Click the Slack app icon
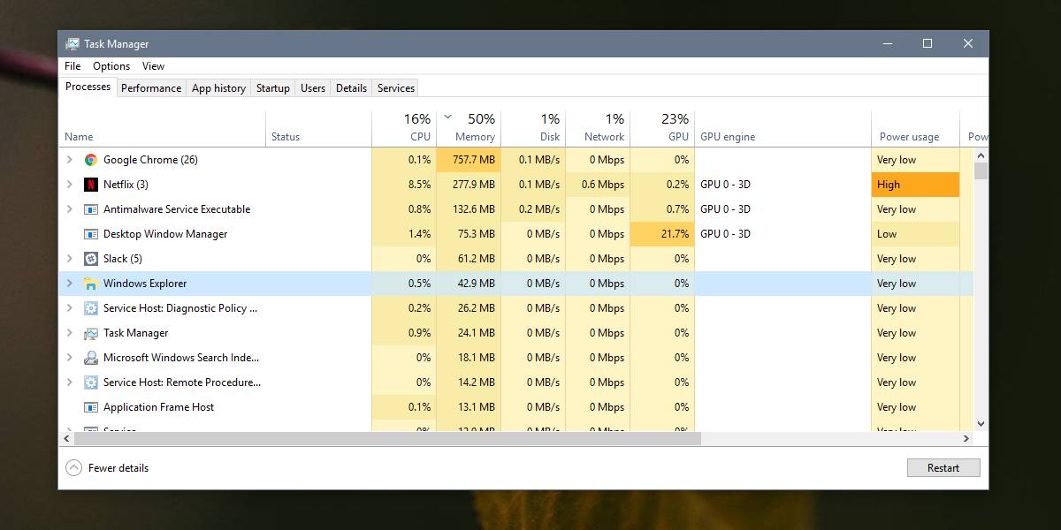This screenshot has height=530, width=1061. [90, 259]
